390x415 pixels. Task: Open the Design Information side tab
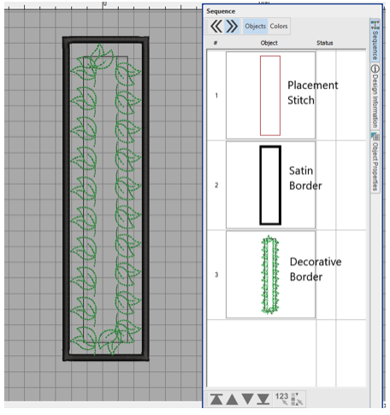(375, 97)
